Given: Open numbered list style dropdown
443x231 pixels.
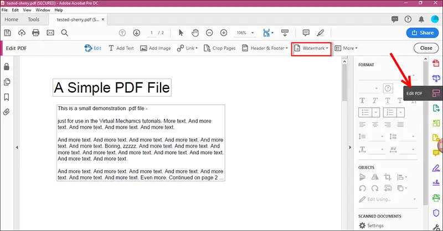Looking at the screenshot, I should point(400,112).
